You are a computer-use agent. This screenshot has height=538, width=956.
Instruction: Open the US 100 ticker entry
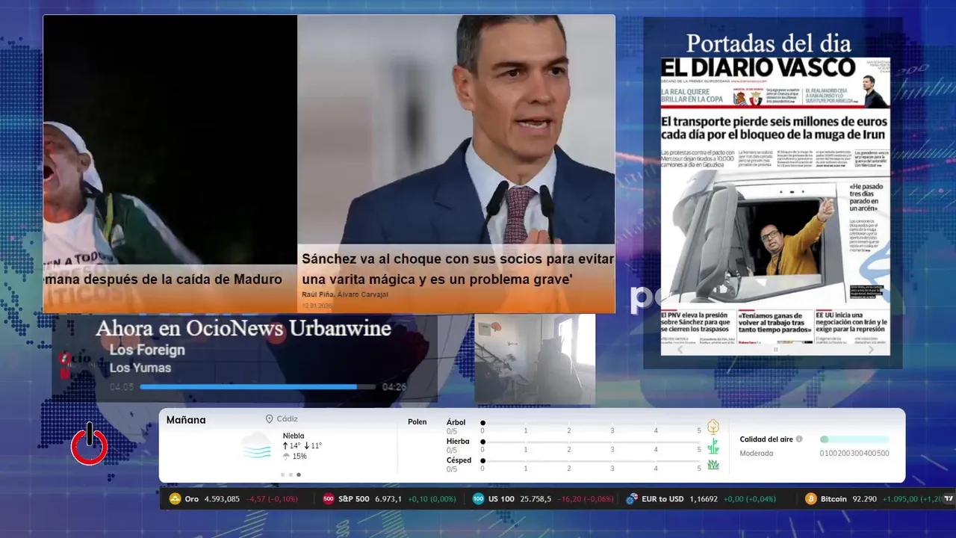541,498
